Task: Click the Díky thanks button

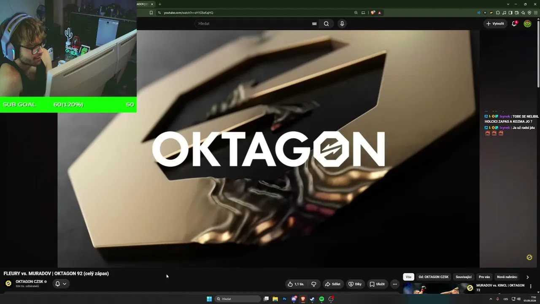Action: 355,284
